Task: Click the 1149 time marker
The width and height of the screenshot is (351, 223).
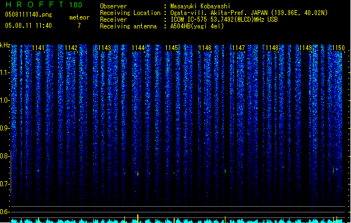Action: [306, 48]
